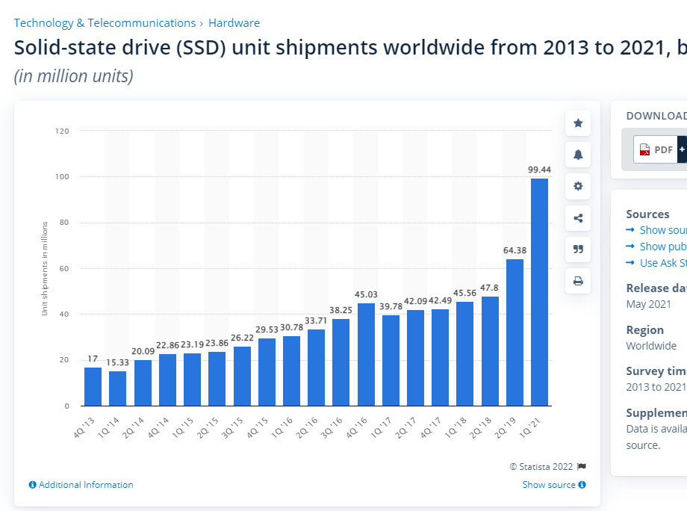
Task: Open Technology & Telecommunications breadcrumb link
Action: (x=105, y=23)
